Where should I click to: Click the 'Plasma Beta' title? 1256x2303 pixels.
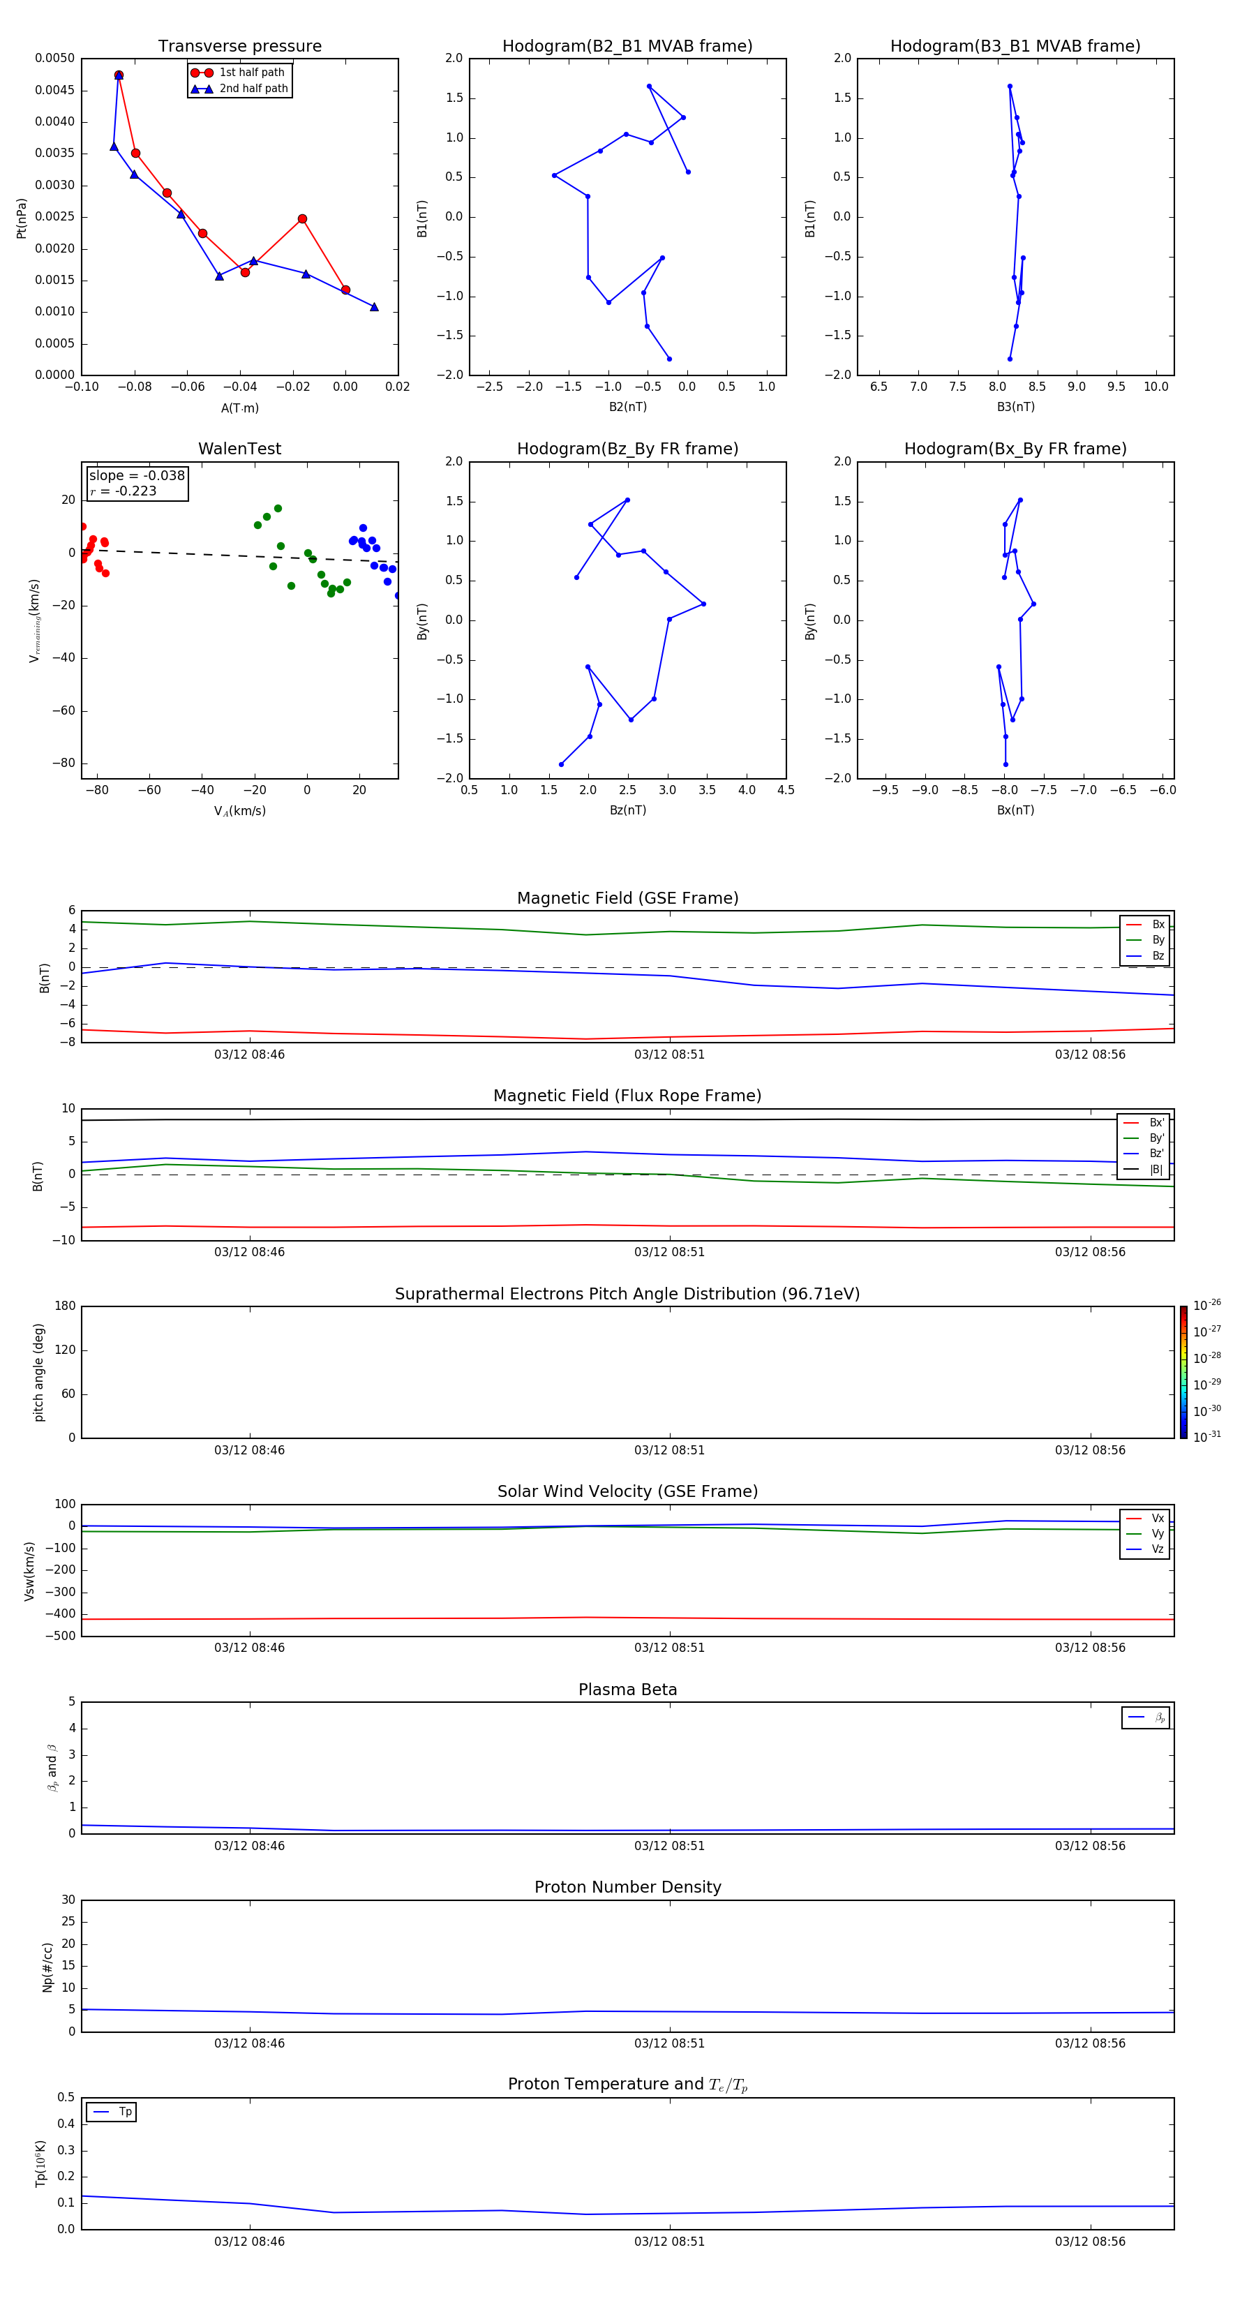tap(627, 1690)
